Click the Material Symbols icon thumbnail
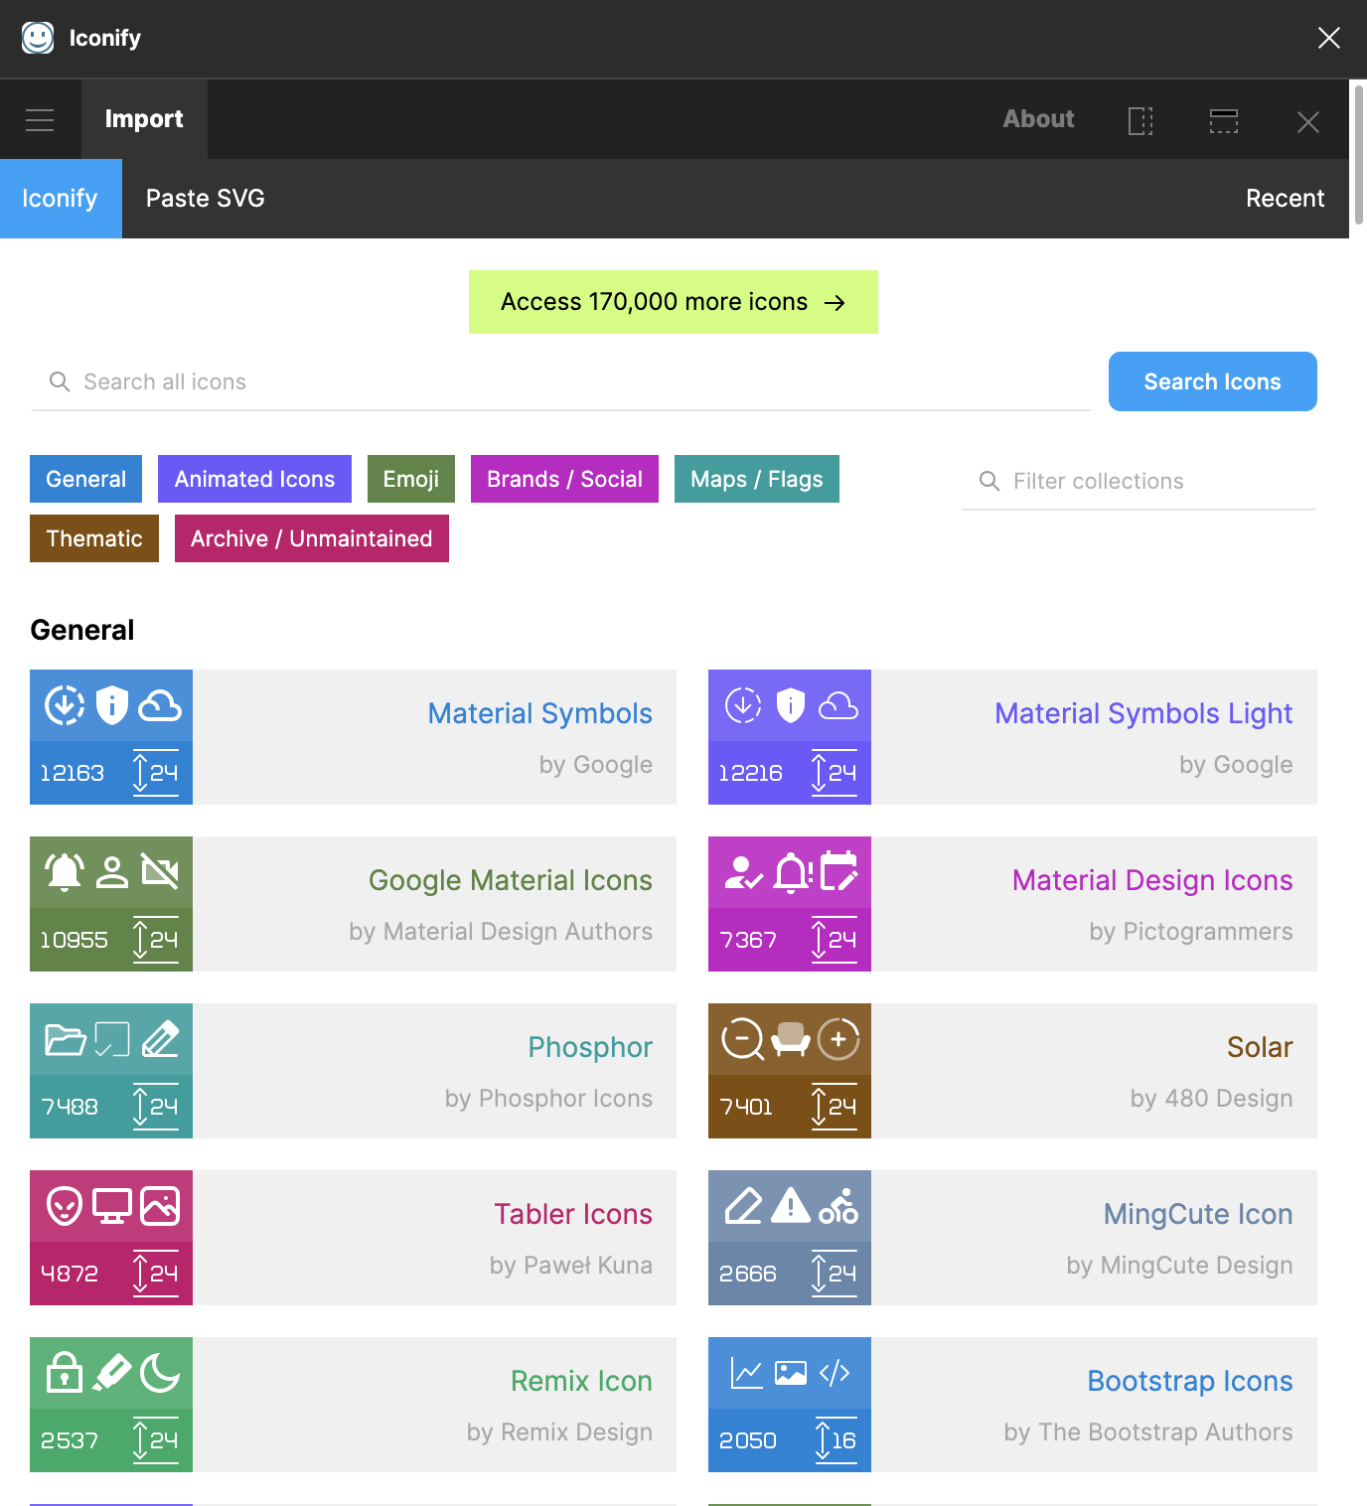Image resolution: width=1367 pixels, height=1506 pixels. click(x=111, y=737)
